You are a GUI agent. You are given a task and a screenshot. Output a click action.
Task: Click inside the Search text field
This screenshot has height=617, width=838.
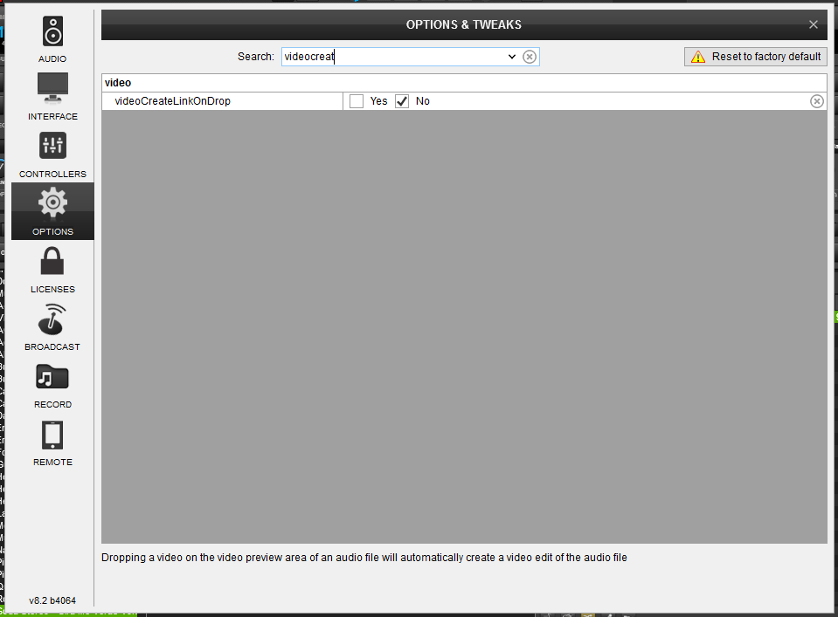point(393,57)
